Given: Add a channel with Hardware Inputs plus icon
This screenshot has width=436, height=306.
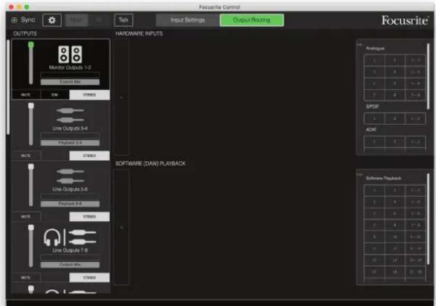Looking at the screenshot, I should pos(121,97).
